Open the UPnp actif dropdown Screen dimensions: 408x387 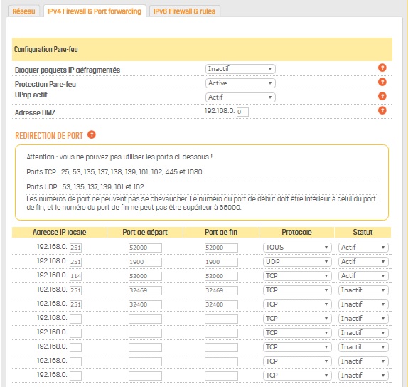240,97
